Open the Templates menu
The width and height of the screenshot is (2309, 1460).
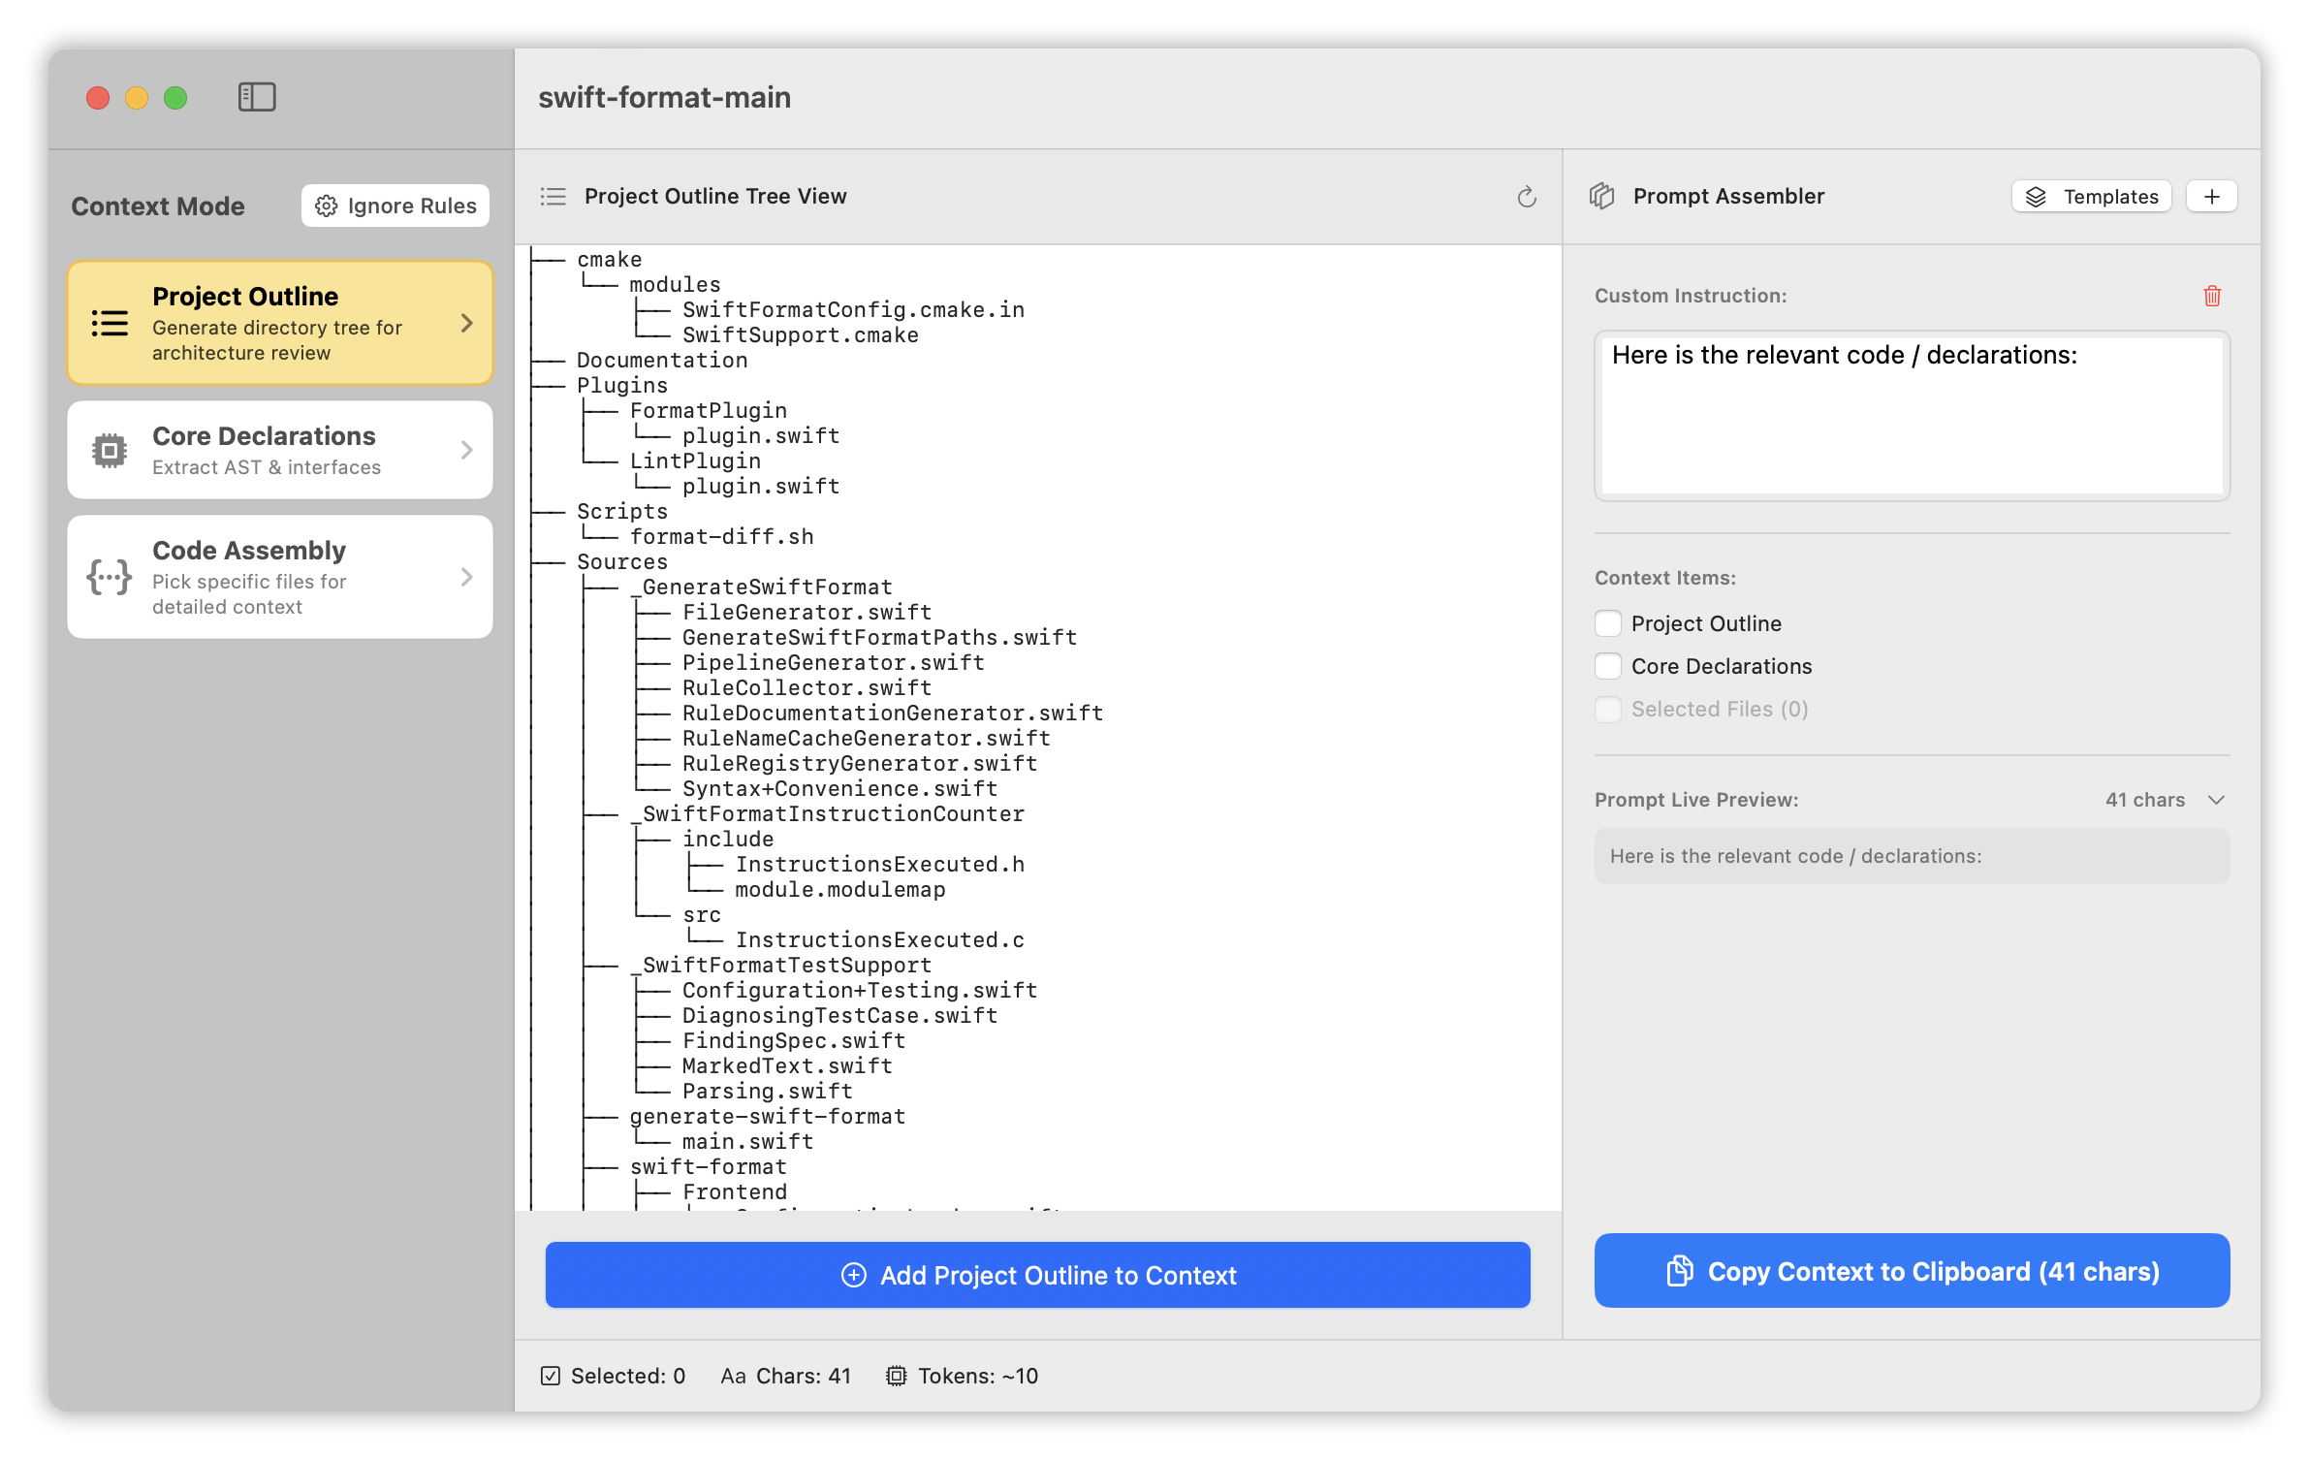pos(2092,197)
